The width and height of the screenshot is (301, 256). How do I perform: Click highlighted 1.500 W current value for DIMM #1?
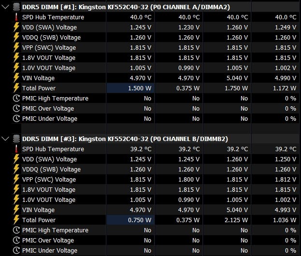coord(140,88)
